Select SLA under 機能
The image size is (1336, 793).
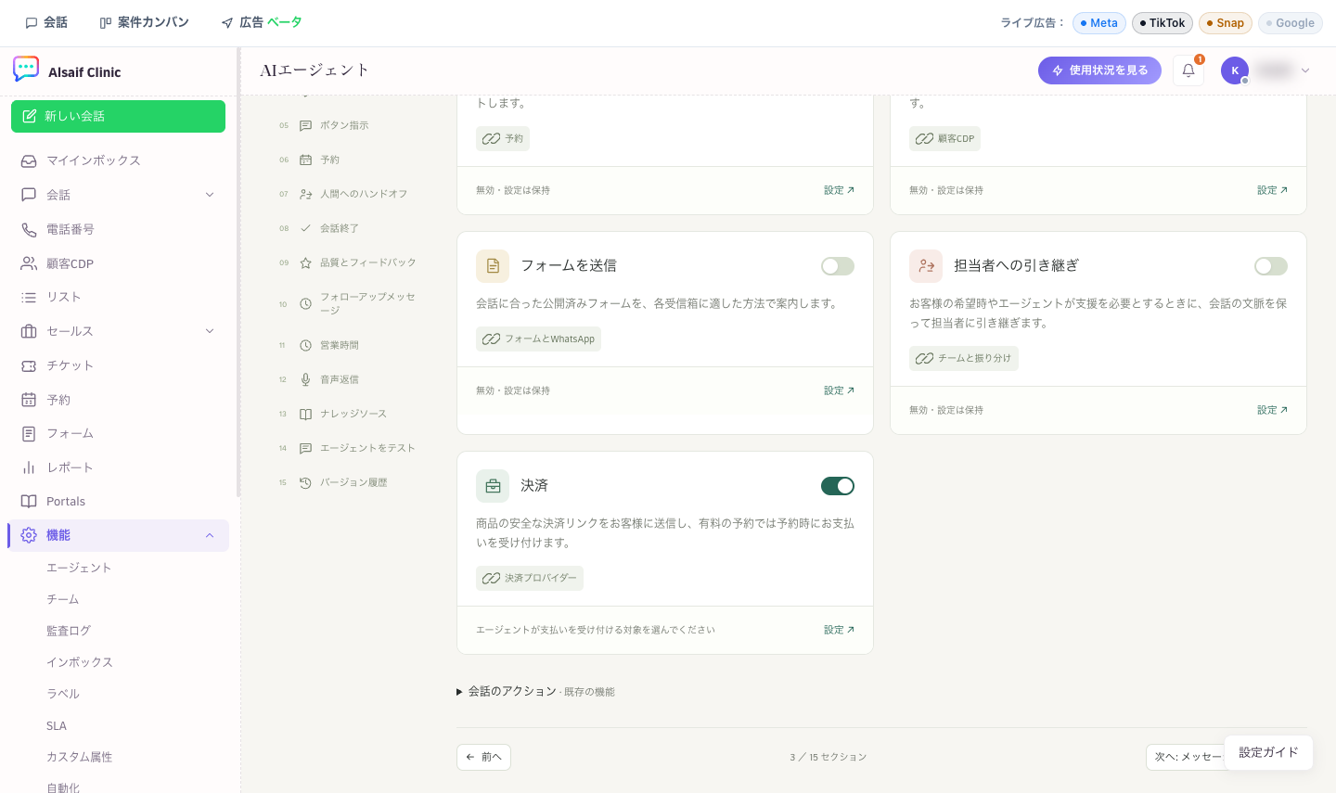click(57, 725)
